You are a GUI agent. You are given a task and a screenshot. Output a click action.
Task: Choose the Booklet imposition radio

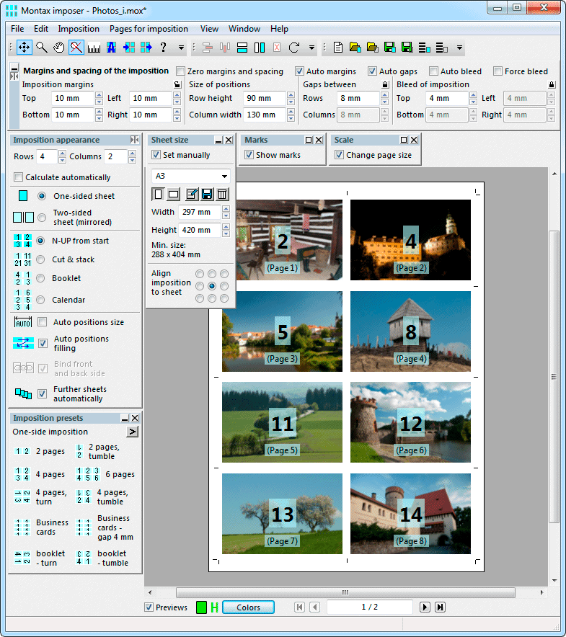pos(40,278)
